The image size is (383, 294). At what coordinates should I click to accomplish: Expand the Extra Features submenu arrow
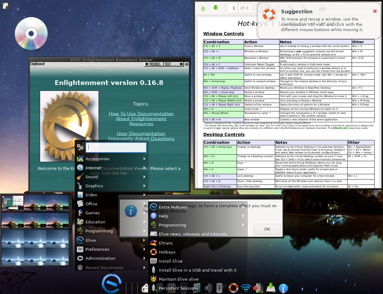coord(243,207)
